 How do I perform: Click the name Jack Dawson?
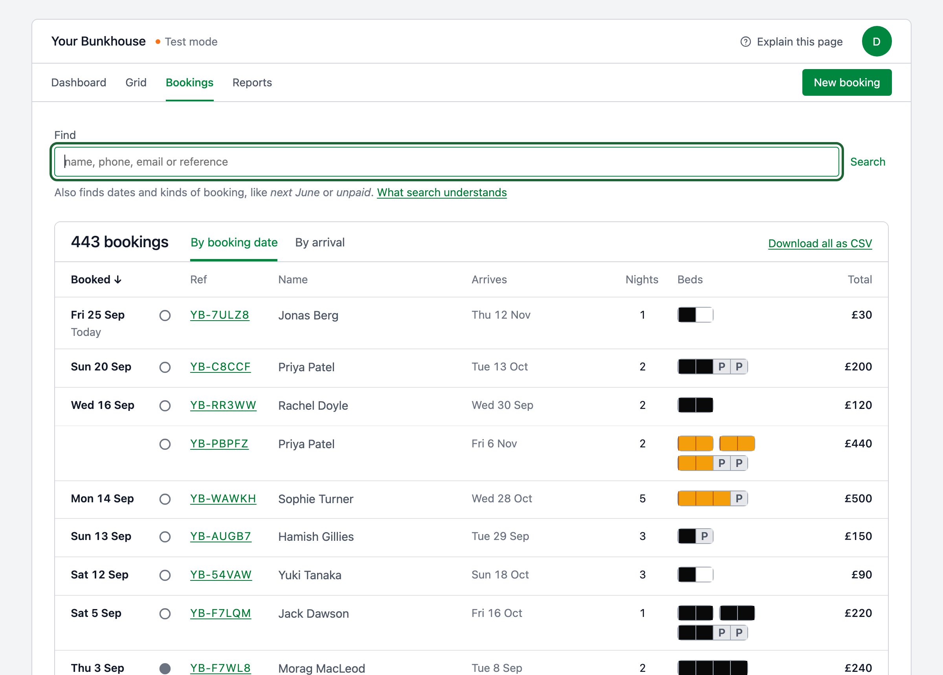314,613
